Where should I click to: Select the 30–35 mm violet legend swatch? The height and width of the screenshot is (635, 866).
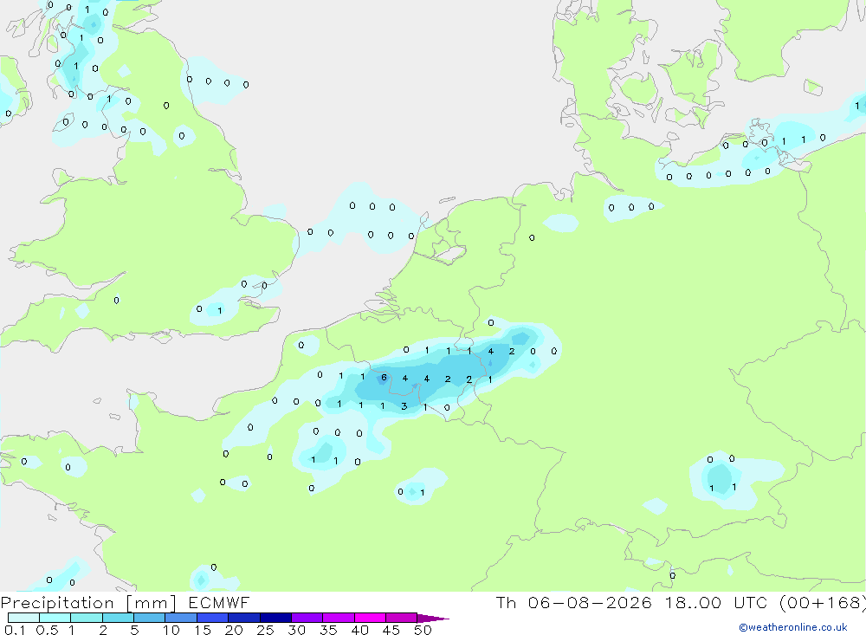[307, 618]
